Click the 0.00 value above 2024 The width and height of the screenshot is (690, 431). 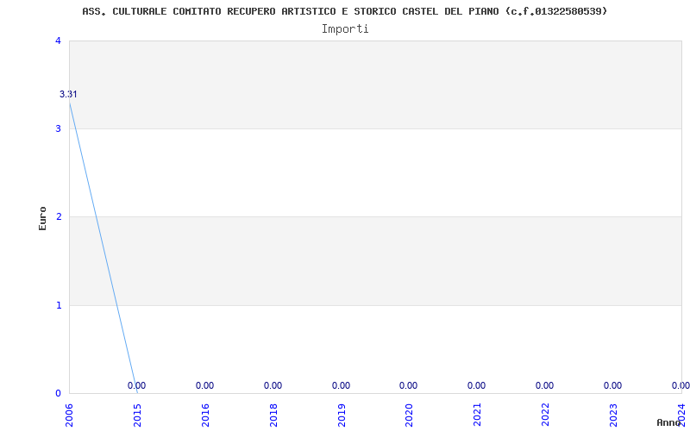coord(681,385)
